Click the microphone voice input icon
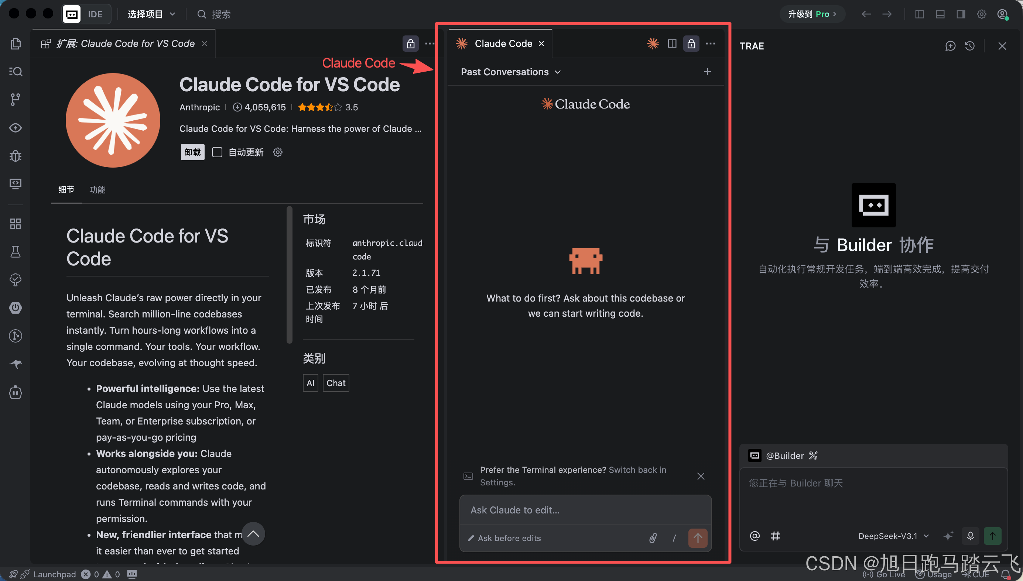Viewport: 1023px width, 581px height. (x=970, y=536)
